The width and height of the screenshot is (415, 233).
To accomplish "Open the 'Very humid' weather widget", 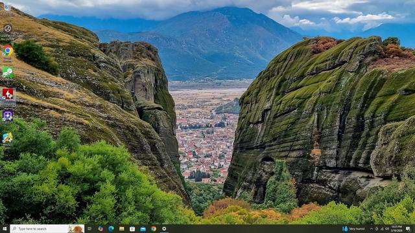I will tap(354, 228).
